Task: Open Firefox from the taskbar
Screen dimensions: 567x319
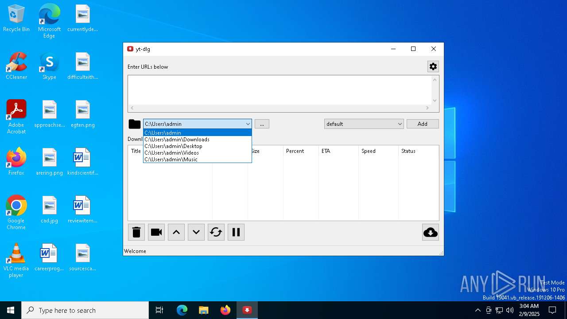Action: click(225, 310)
